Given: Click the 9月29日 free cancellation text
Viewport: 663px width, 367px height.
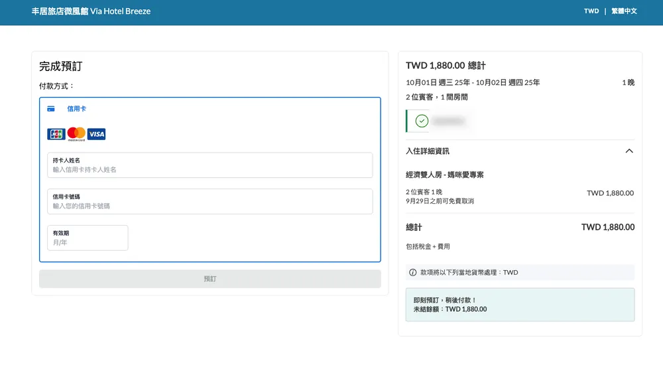Looking at the screenshot, I should pyautogui.click(x=440, y=201).
